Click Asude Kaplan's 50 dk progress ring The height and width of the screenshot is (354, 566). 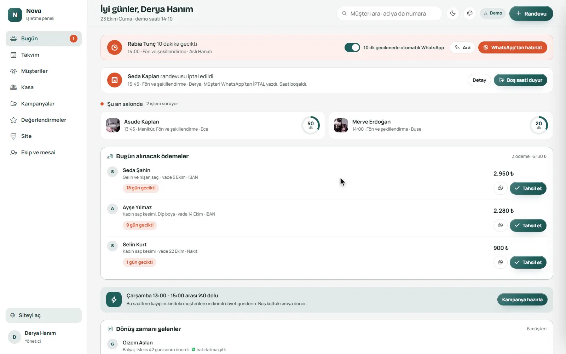pyautogui.click(x=311, y=125)
